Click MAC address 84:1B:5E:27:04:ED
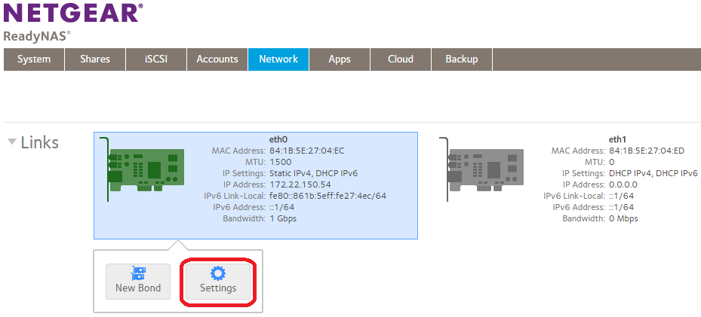Viewport: 701px width, 317px height. pos(647,151)
